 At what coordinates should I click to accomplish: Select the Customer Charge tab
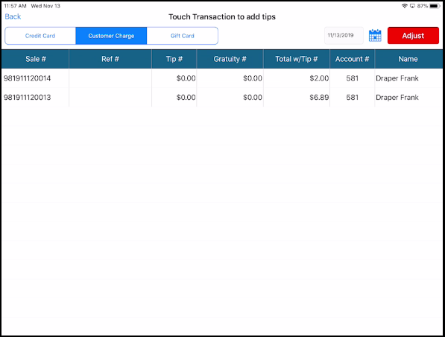111,36
